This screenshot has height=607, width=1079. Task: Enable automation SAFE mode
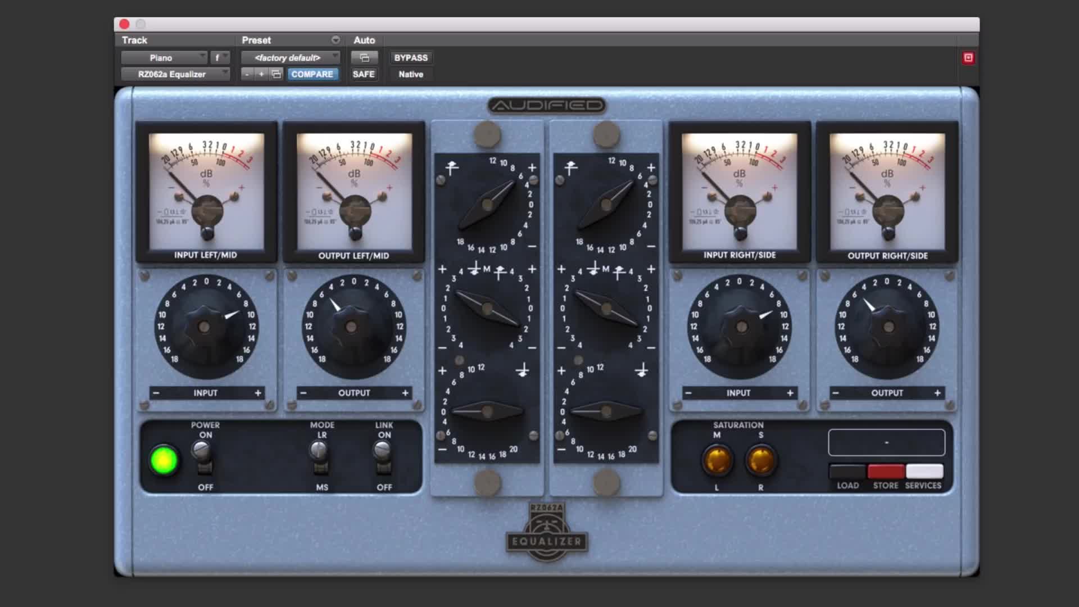point(364,74)
